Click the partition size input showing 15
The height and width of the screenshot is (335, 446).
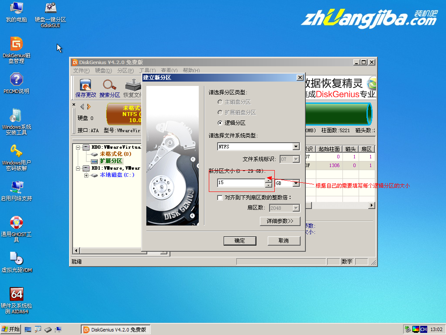(x=240, y=183)
